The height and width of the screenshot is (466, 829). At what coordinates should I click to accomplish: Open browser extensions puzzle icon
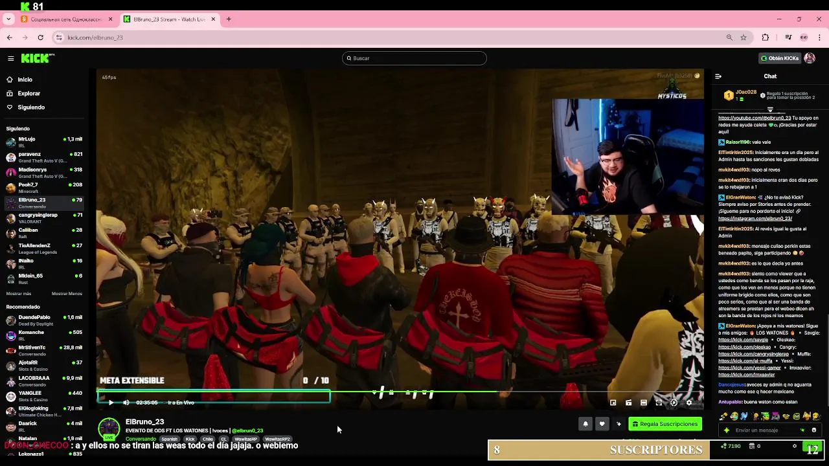765,38
